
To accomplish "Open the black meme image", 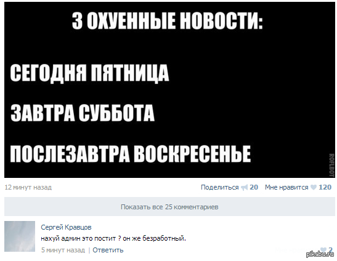I will tap(169, 90).
